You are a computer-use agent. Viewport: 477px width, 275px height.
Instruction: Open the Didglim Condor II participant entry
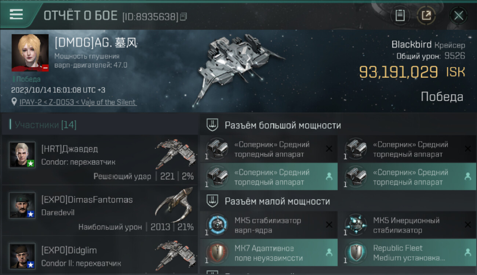(x=100, y=256)
